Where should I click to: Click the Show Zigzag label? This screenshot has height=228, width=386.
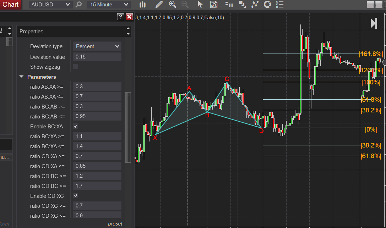tap(45, 67)
